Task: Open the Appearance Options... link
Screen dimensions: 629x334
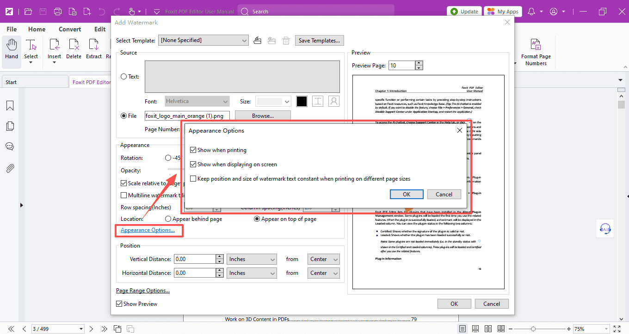Action: pos(148,230)
